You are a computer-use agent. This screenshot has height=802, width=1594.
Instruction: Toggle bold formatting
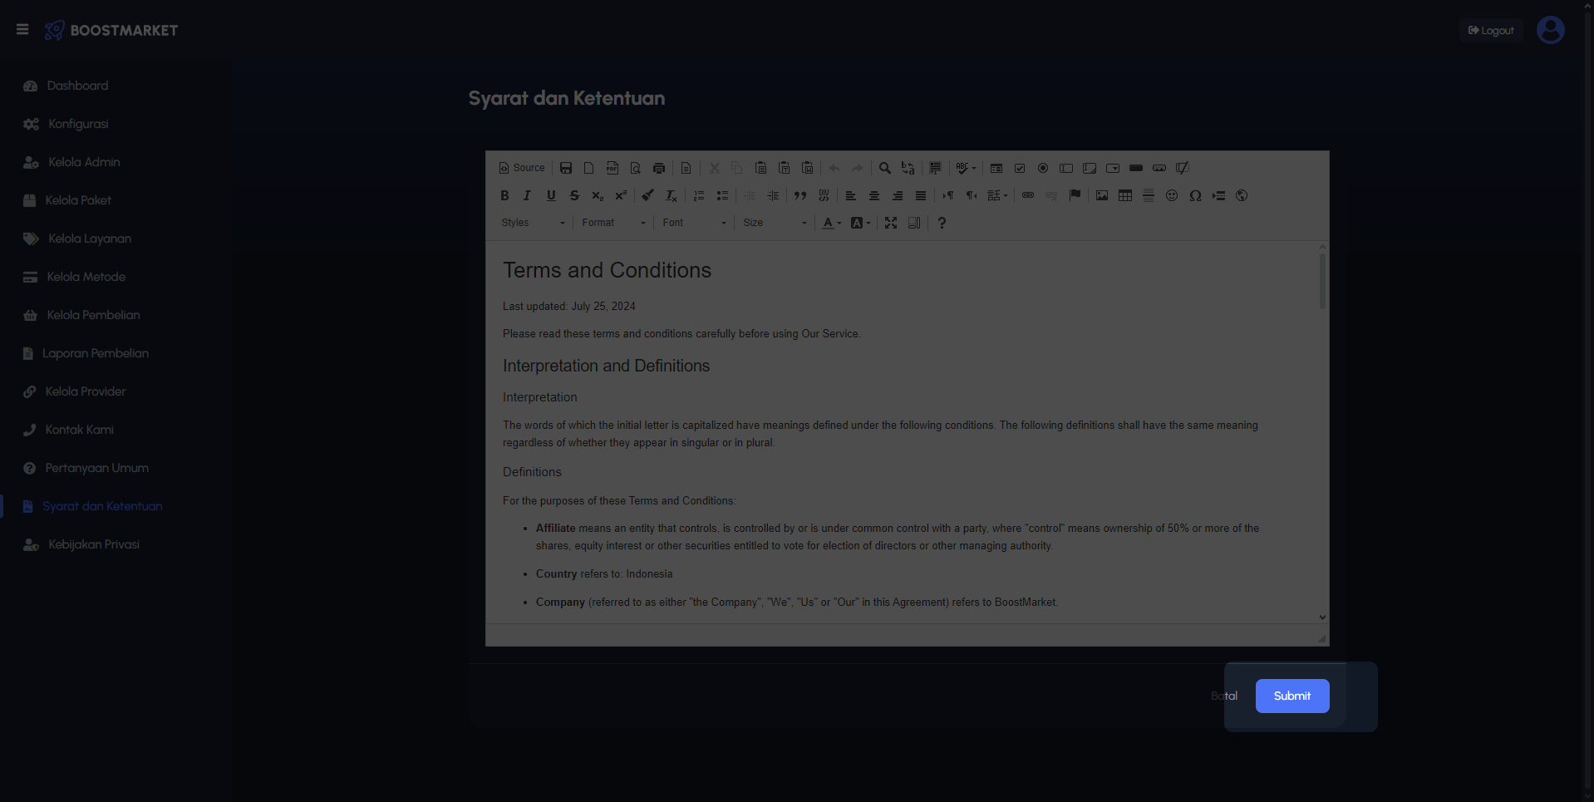[x=504, y=195]
